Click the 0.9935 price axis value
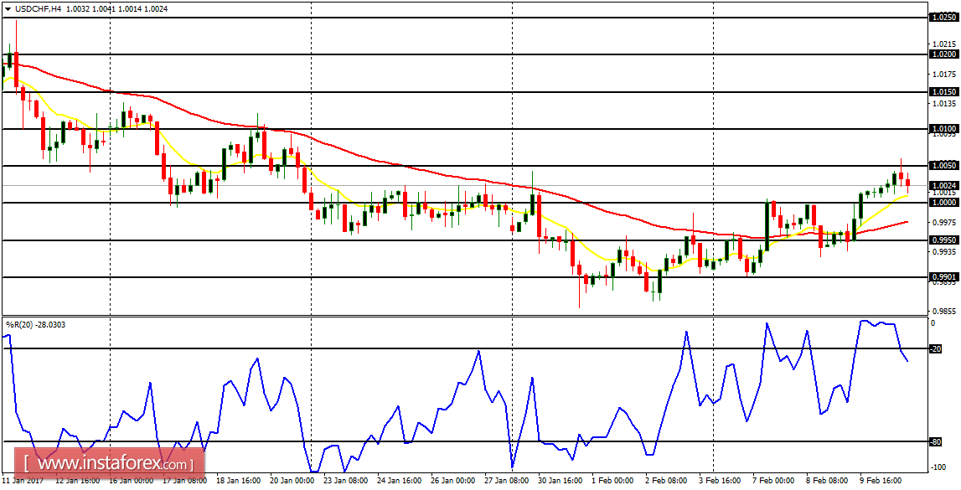 coord(943,251)
